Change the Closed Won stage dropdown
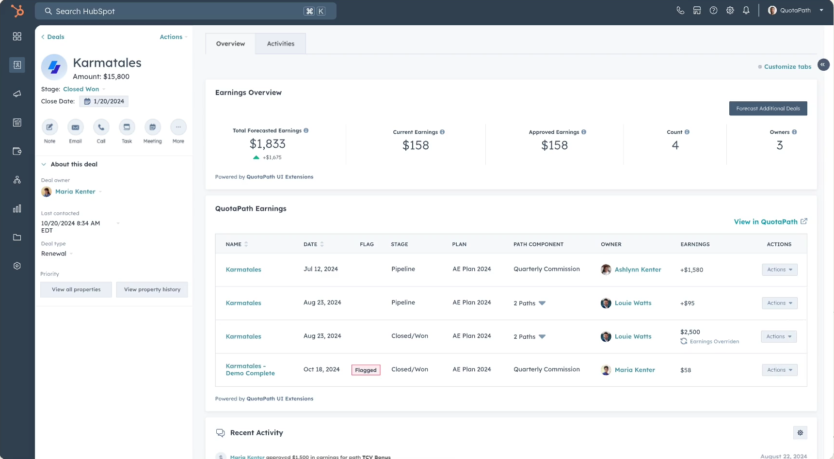Image resolution: width=834 pixels, height=459 pixels. pyautogui.click(x=84, y=89)
